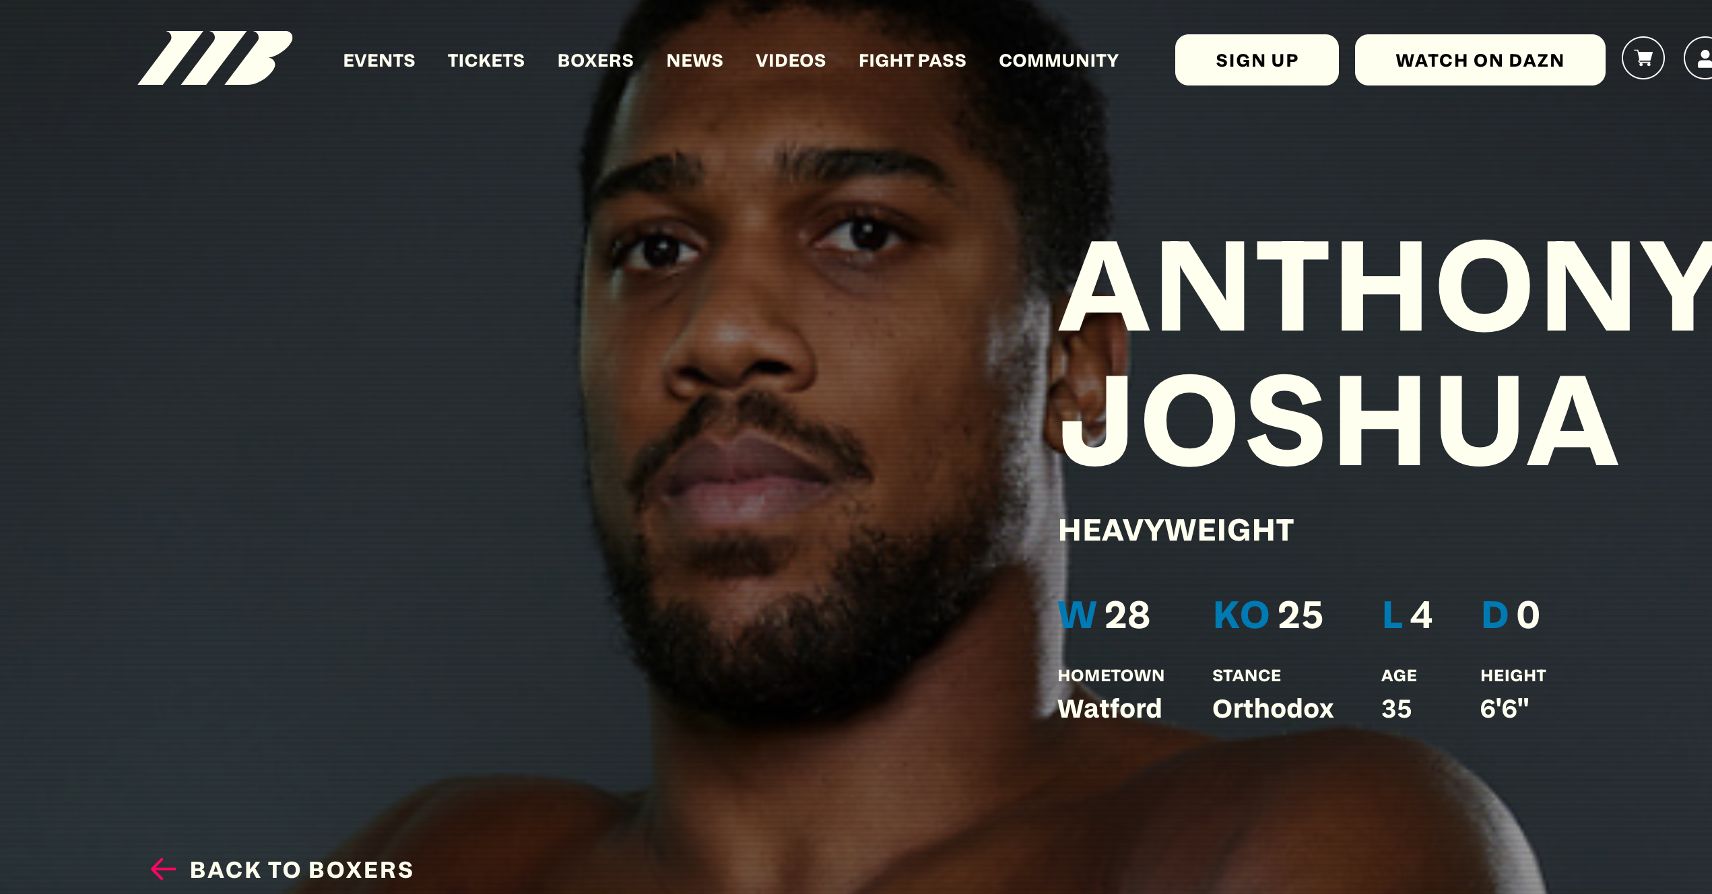The image size is (1712, 894).
Task: Open the user account profile icon
Action: pos(1700,59)
